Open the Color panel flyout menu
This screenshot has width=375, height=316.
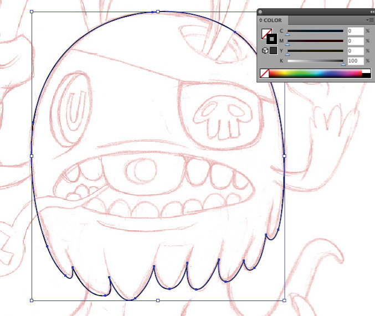click(x=371, y=20)
